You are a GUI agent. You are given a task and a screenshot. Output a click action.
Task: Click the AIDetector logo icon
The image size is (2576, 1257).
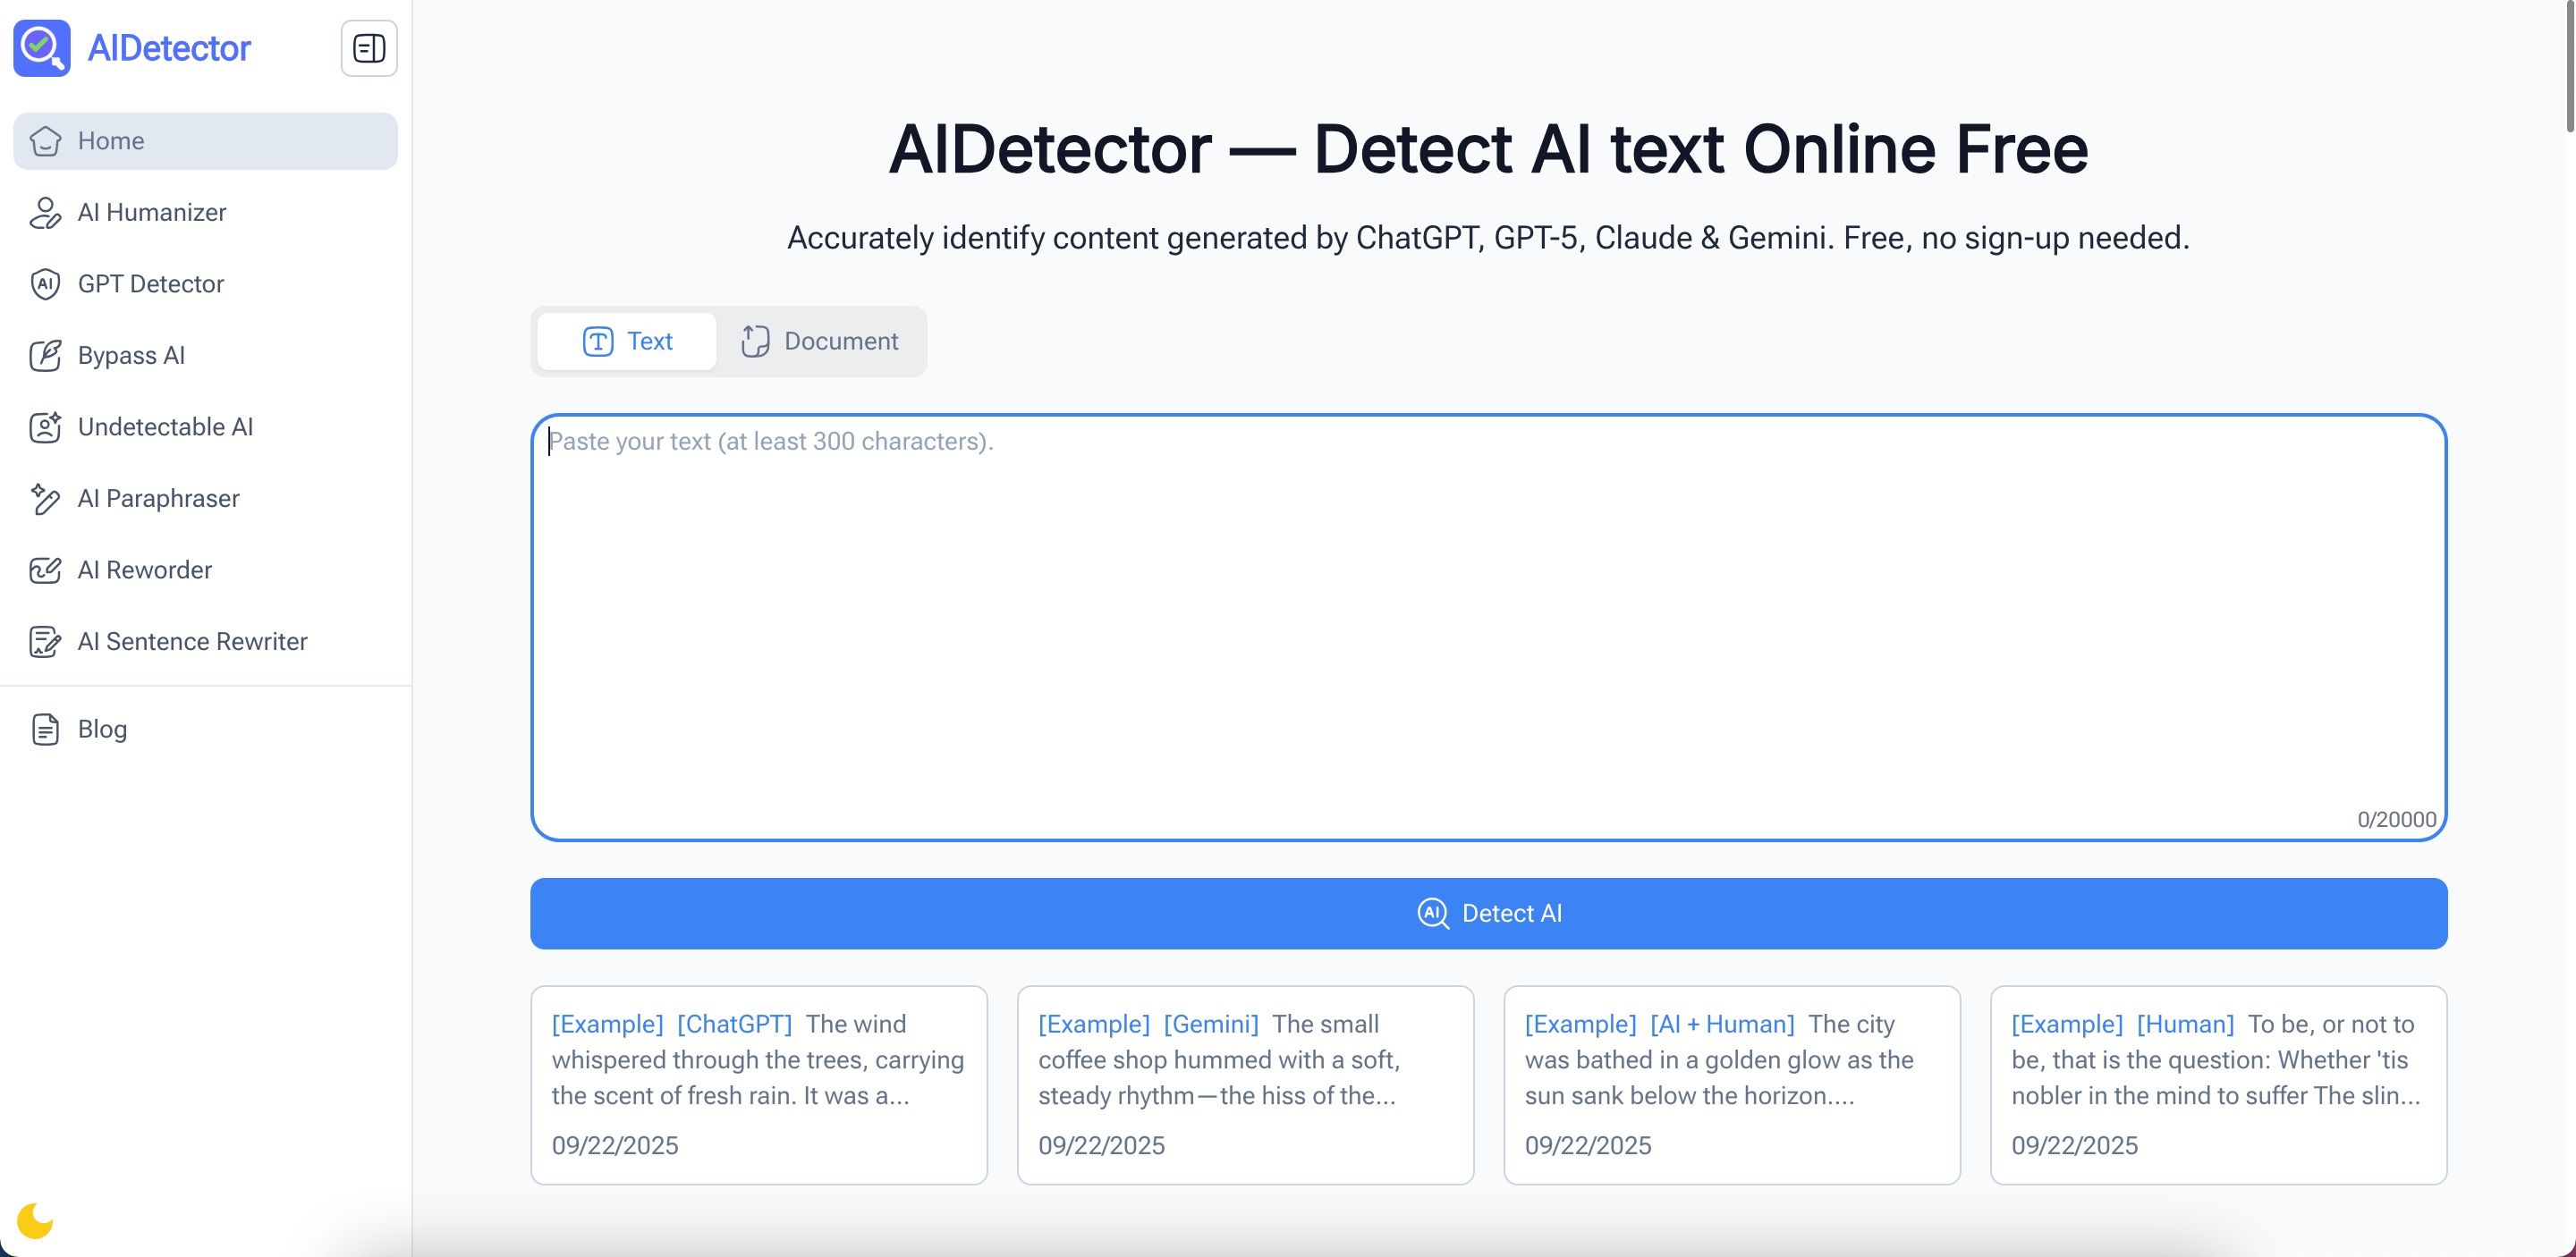(42, 48)
